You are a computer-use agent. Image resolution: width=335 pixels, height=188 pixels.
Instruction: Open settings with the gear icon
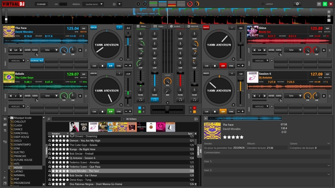pos(297,4)
